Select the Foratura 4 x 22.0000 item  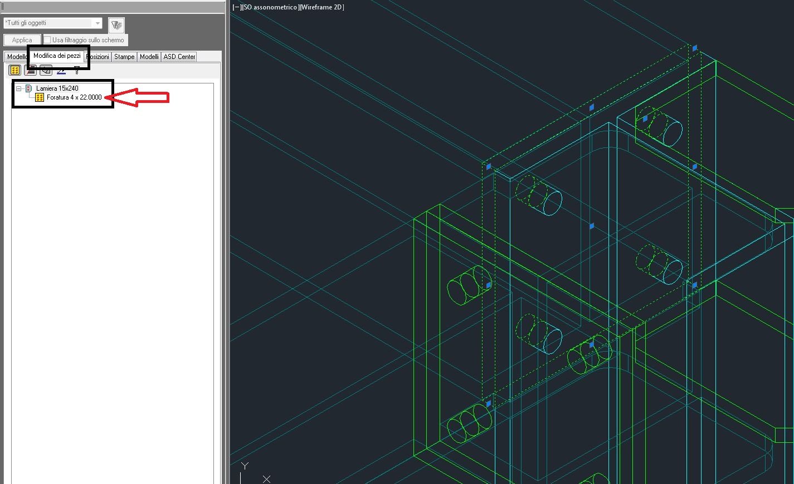click(x=74, y=97)
